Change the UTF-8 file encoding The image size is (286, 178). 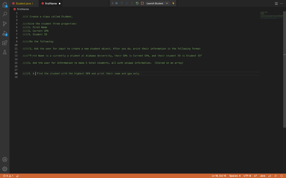click(247, 176)
